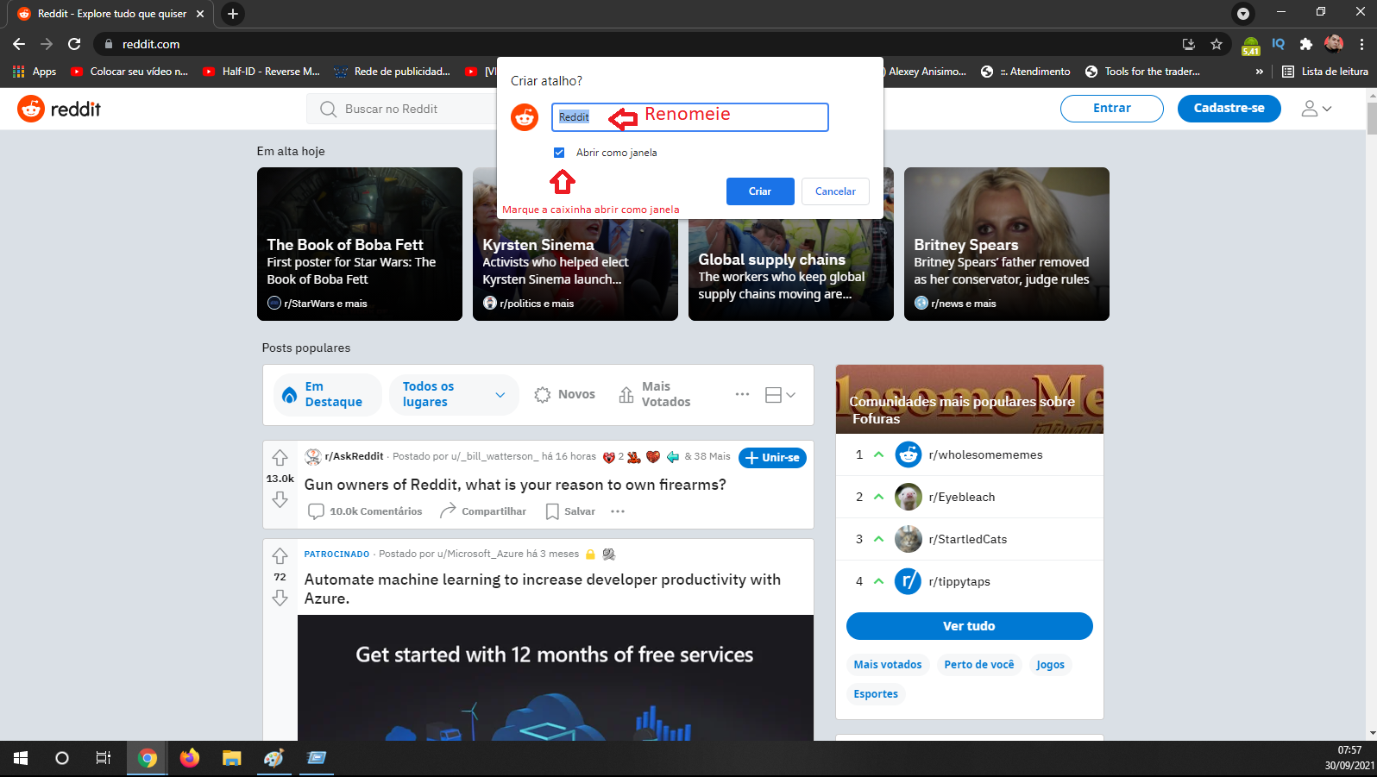The width and height of the screenshot is (1377, 777).
Task: Open Firefox from the taskbar
Action: (x=190, y=758)
